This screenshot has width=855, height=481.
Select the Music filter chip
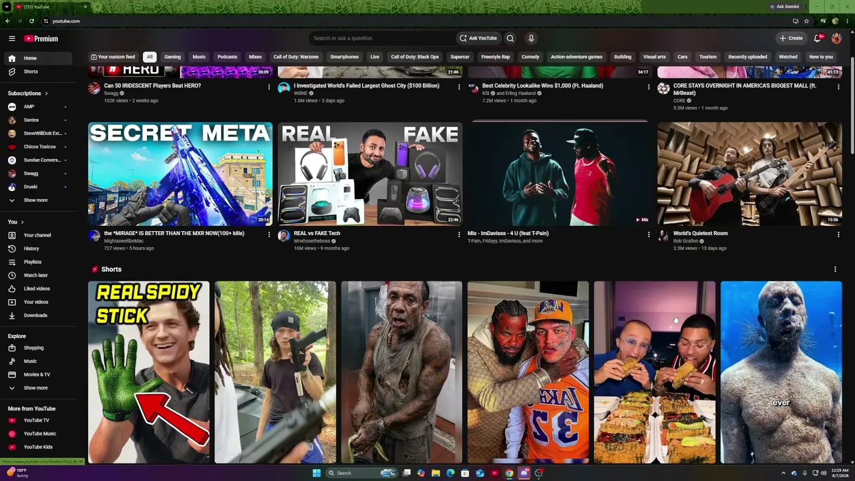[199, 57]
